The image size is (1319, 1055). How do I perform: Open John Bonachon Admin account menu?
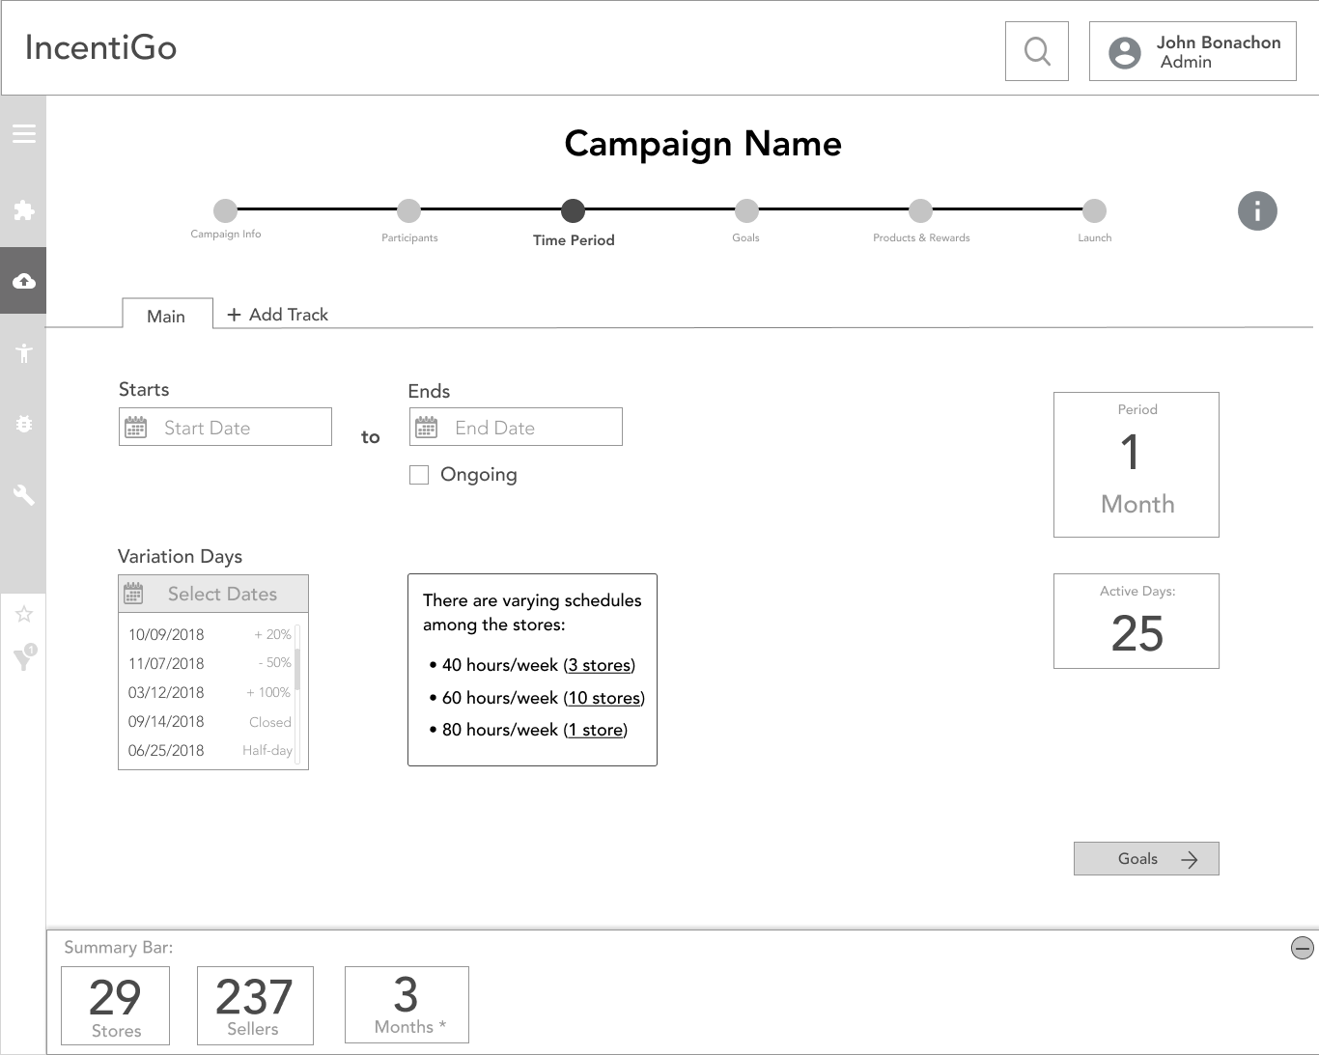[x=1192, y=51]
